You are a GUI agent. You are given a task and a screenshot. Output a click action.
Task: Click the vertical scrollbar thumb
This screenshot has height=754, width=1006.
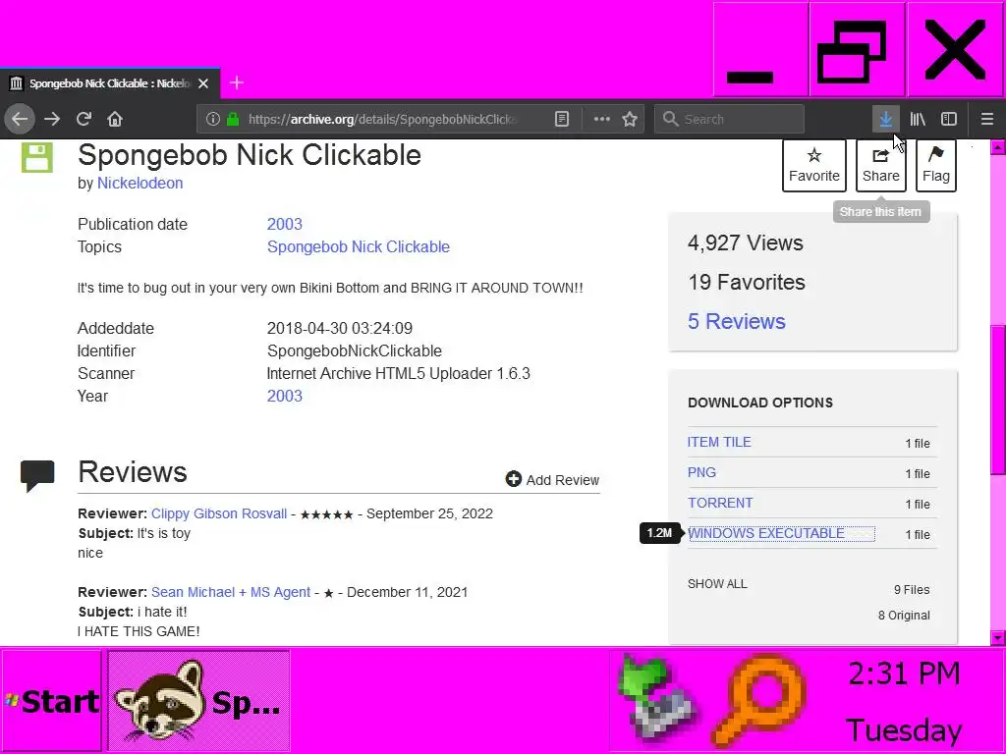coord(998,400)
